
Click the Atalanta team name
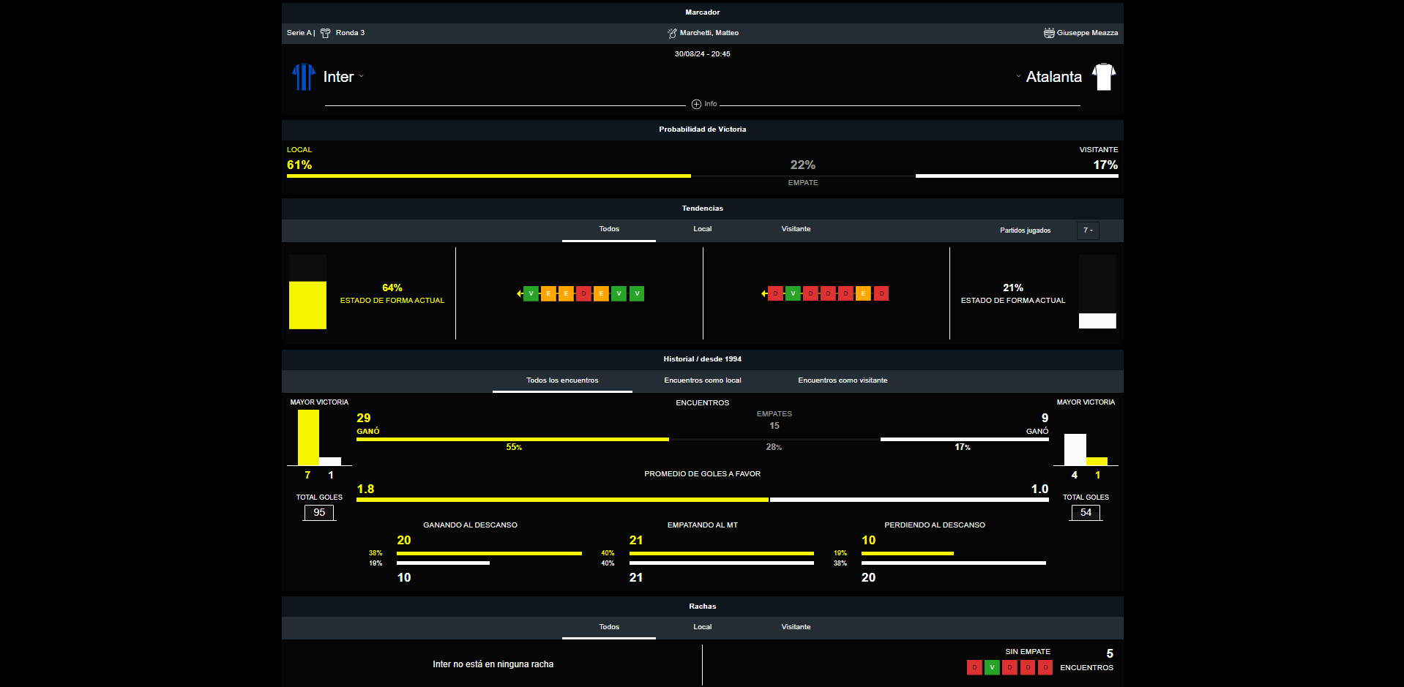tap(1053, 77)
